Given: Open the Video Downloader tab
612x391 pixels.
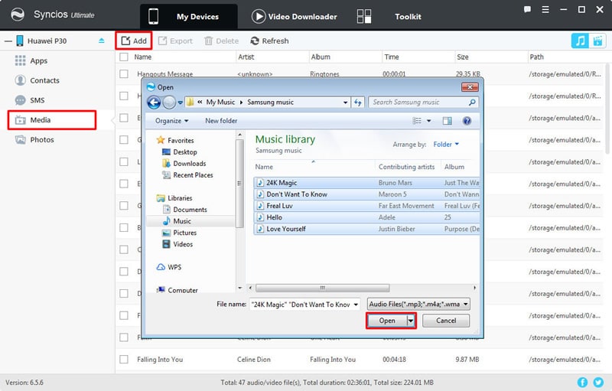Looking at the screenshot, I should (x=295, y=16).
